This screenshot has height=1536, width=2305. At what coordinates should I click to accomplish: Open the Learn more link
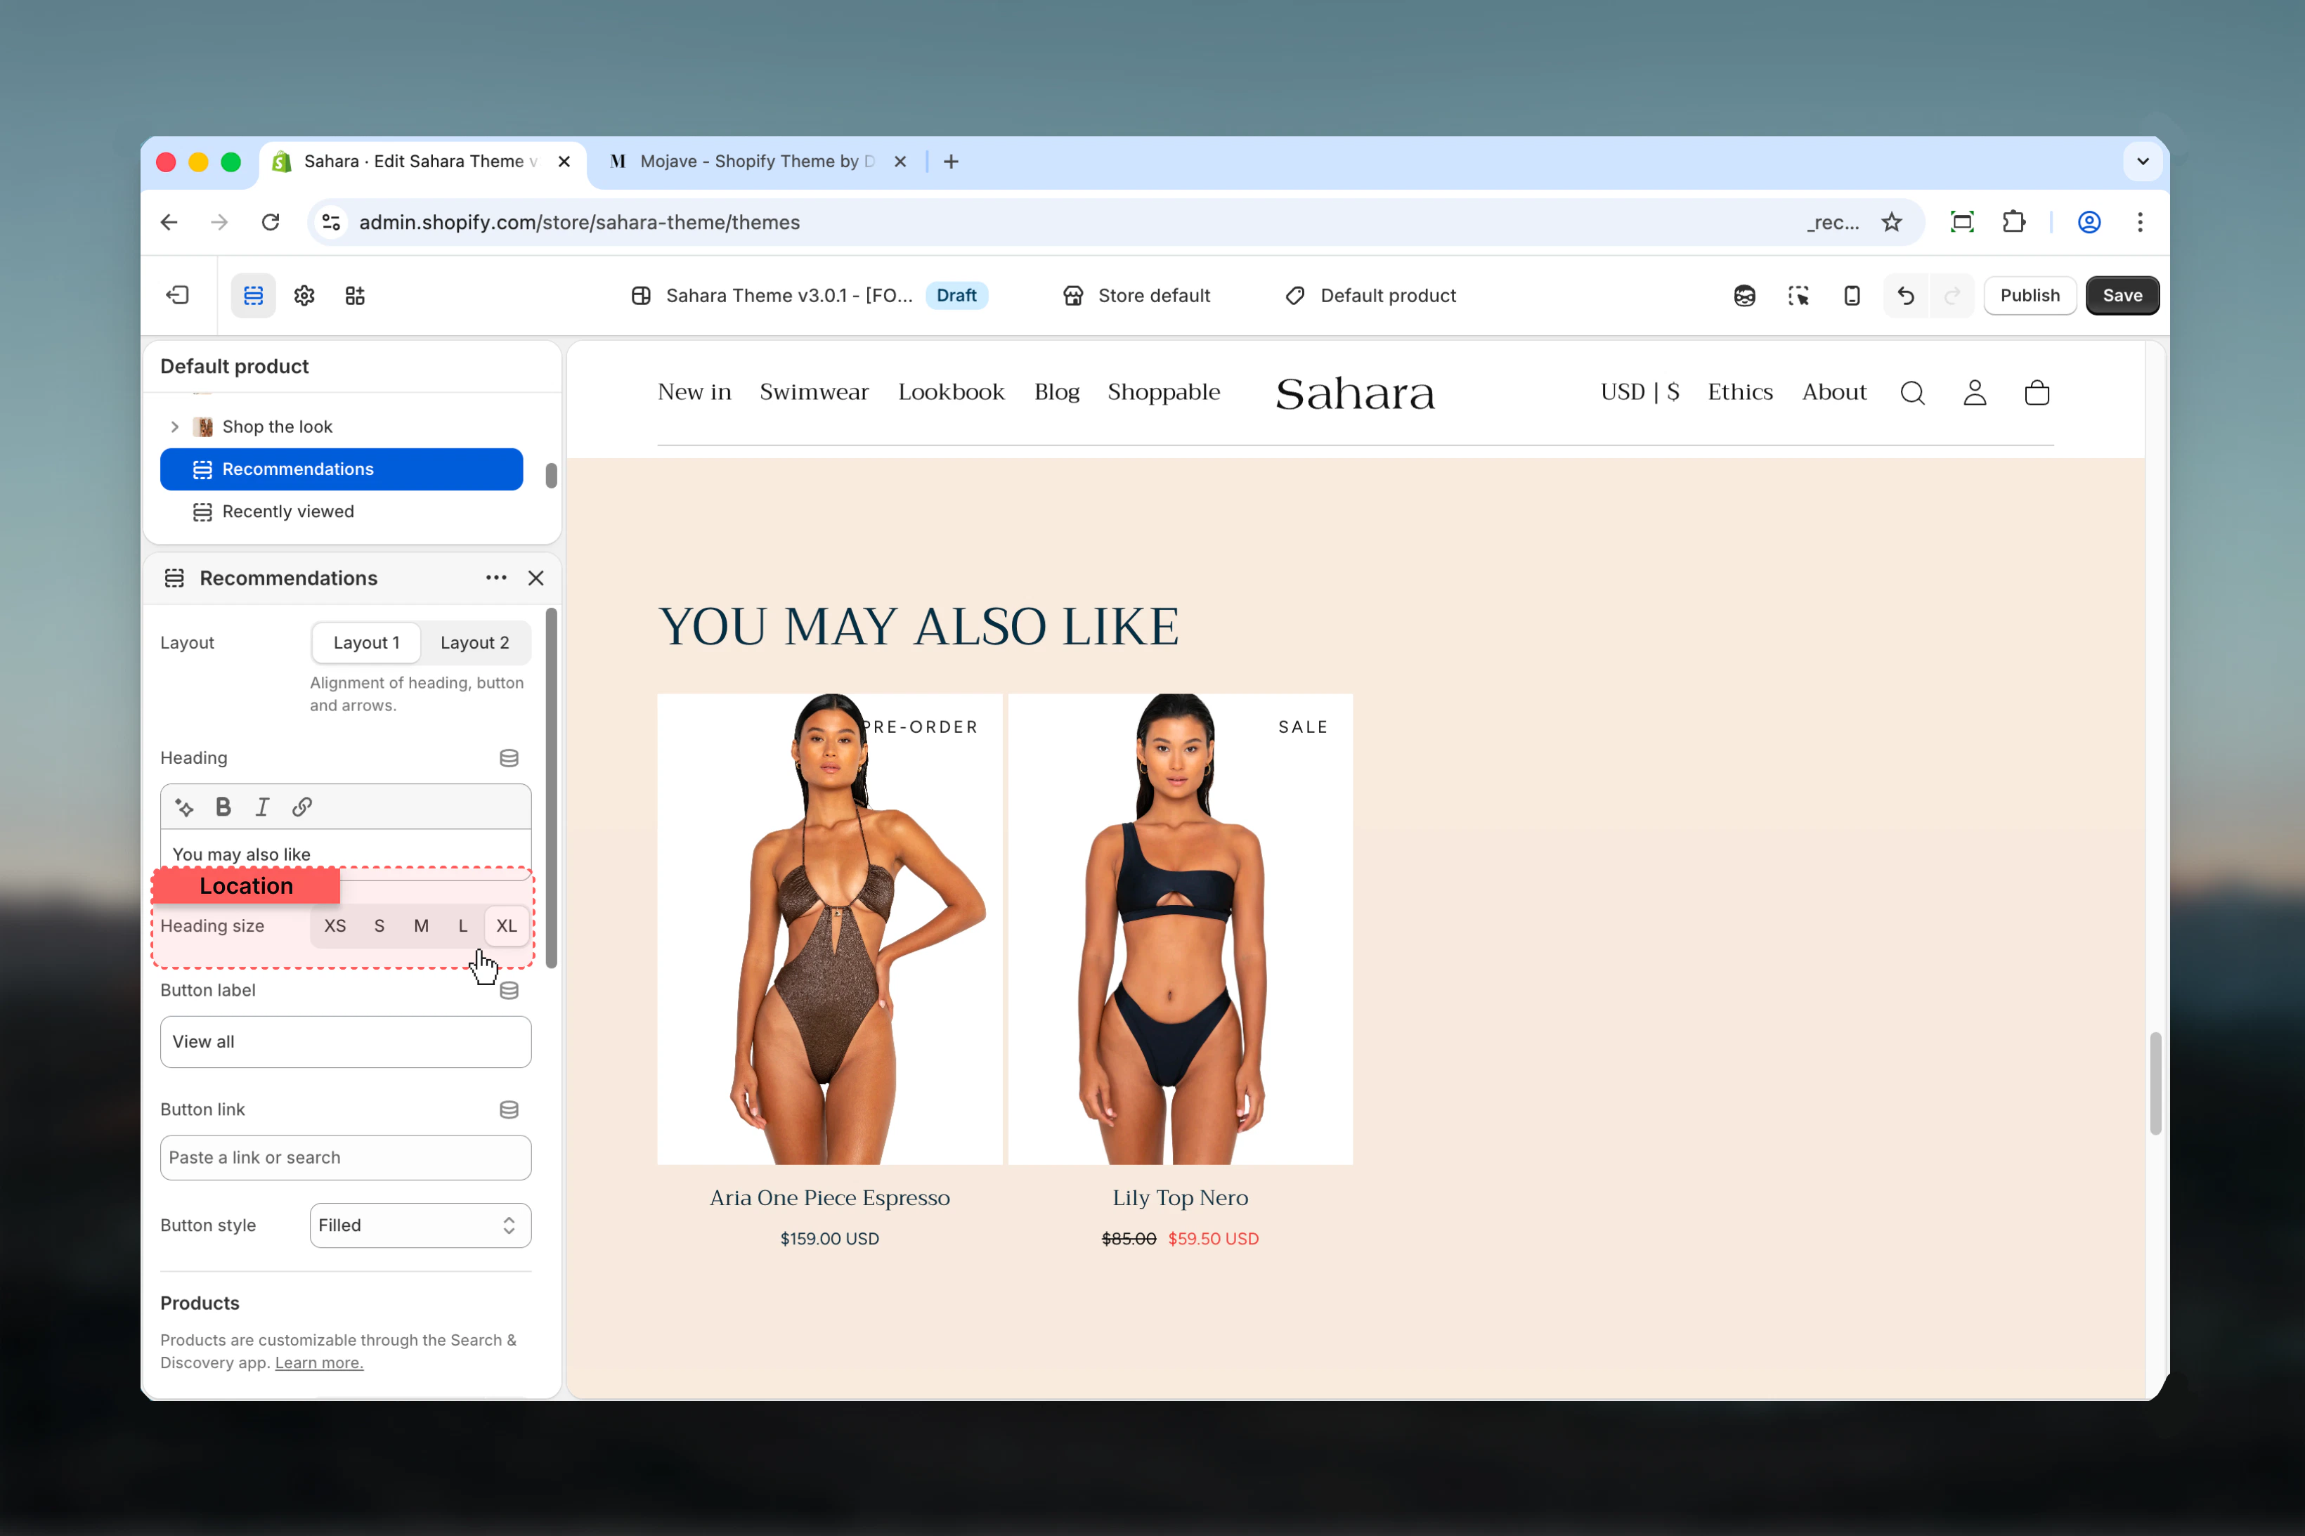coord(319,1362)
